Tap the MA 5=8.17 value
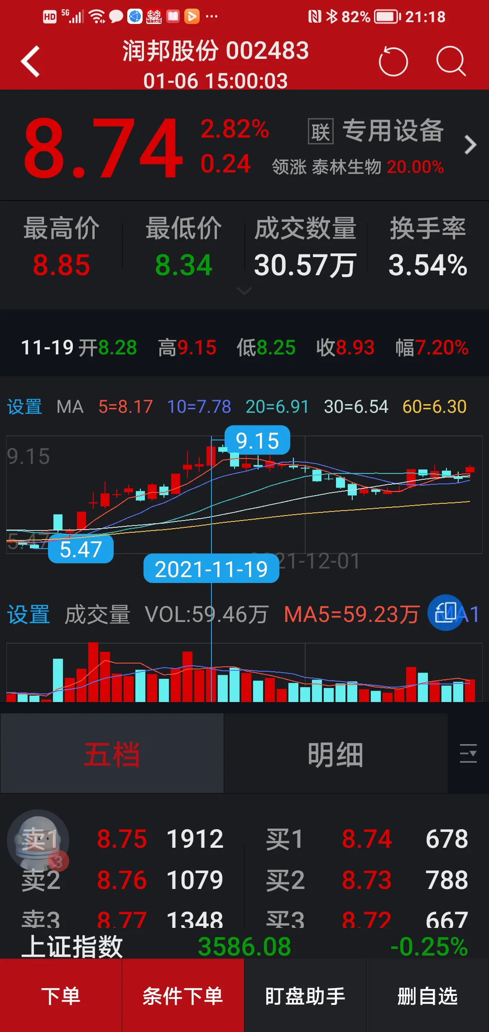The height and width of the screenshot is (1032, 489). point(125,406)
